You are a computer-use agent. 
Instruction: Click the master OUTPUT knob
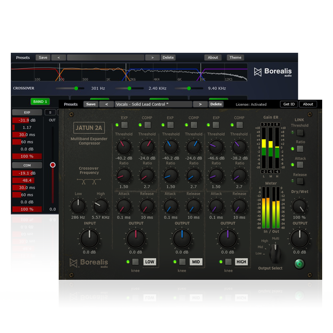[x=300, y=238]
